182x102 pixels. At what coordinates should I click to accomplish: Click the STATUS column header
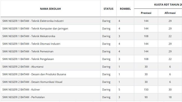[x=108, y=9]
